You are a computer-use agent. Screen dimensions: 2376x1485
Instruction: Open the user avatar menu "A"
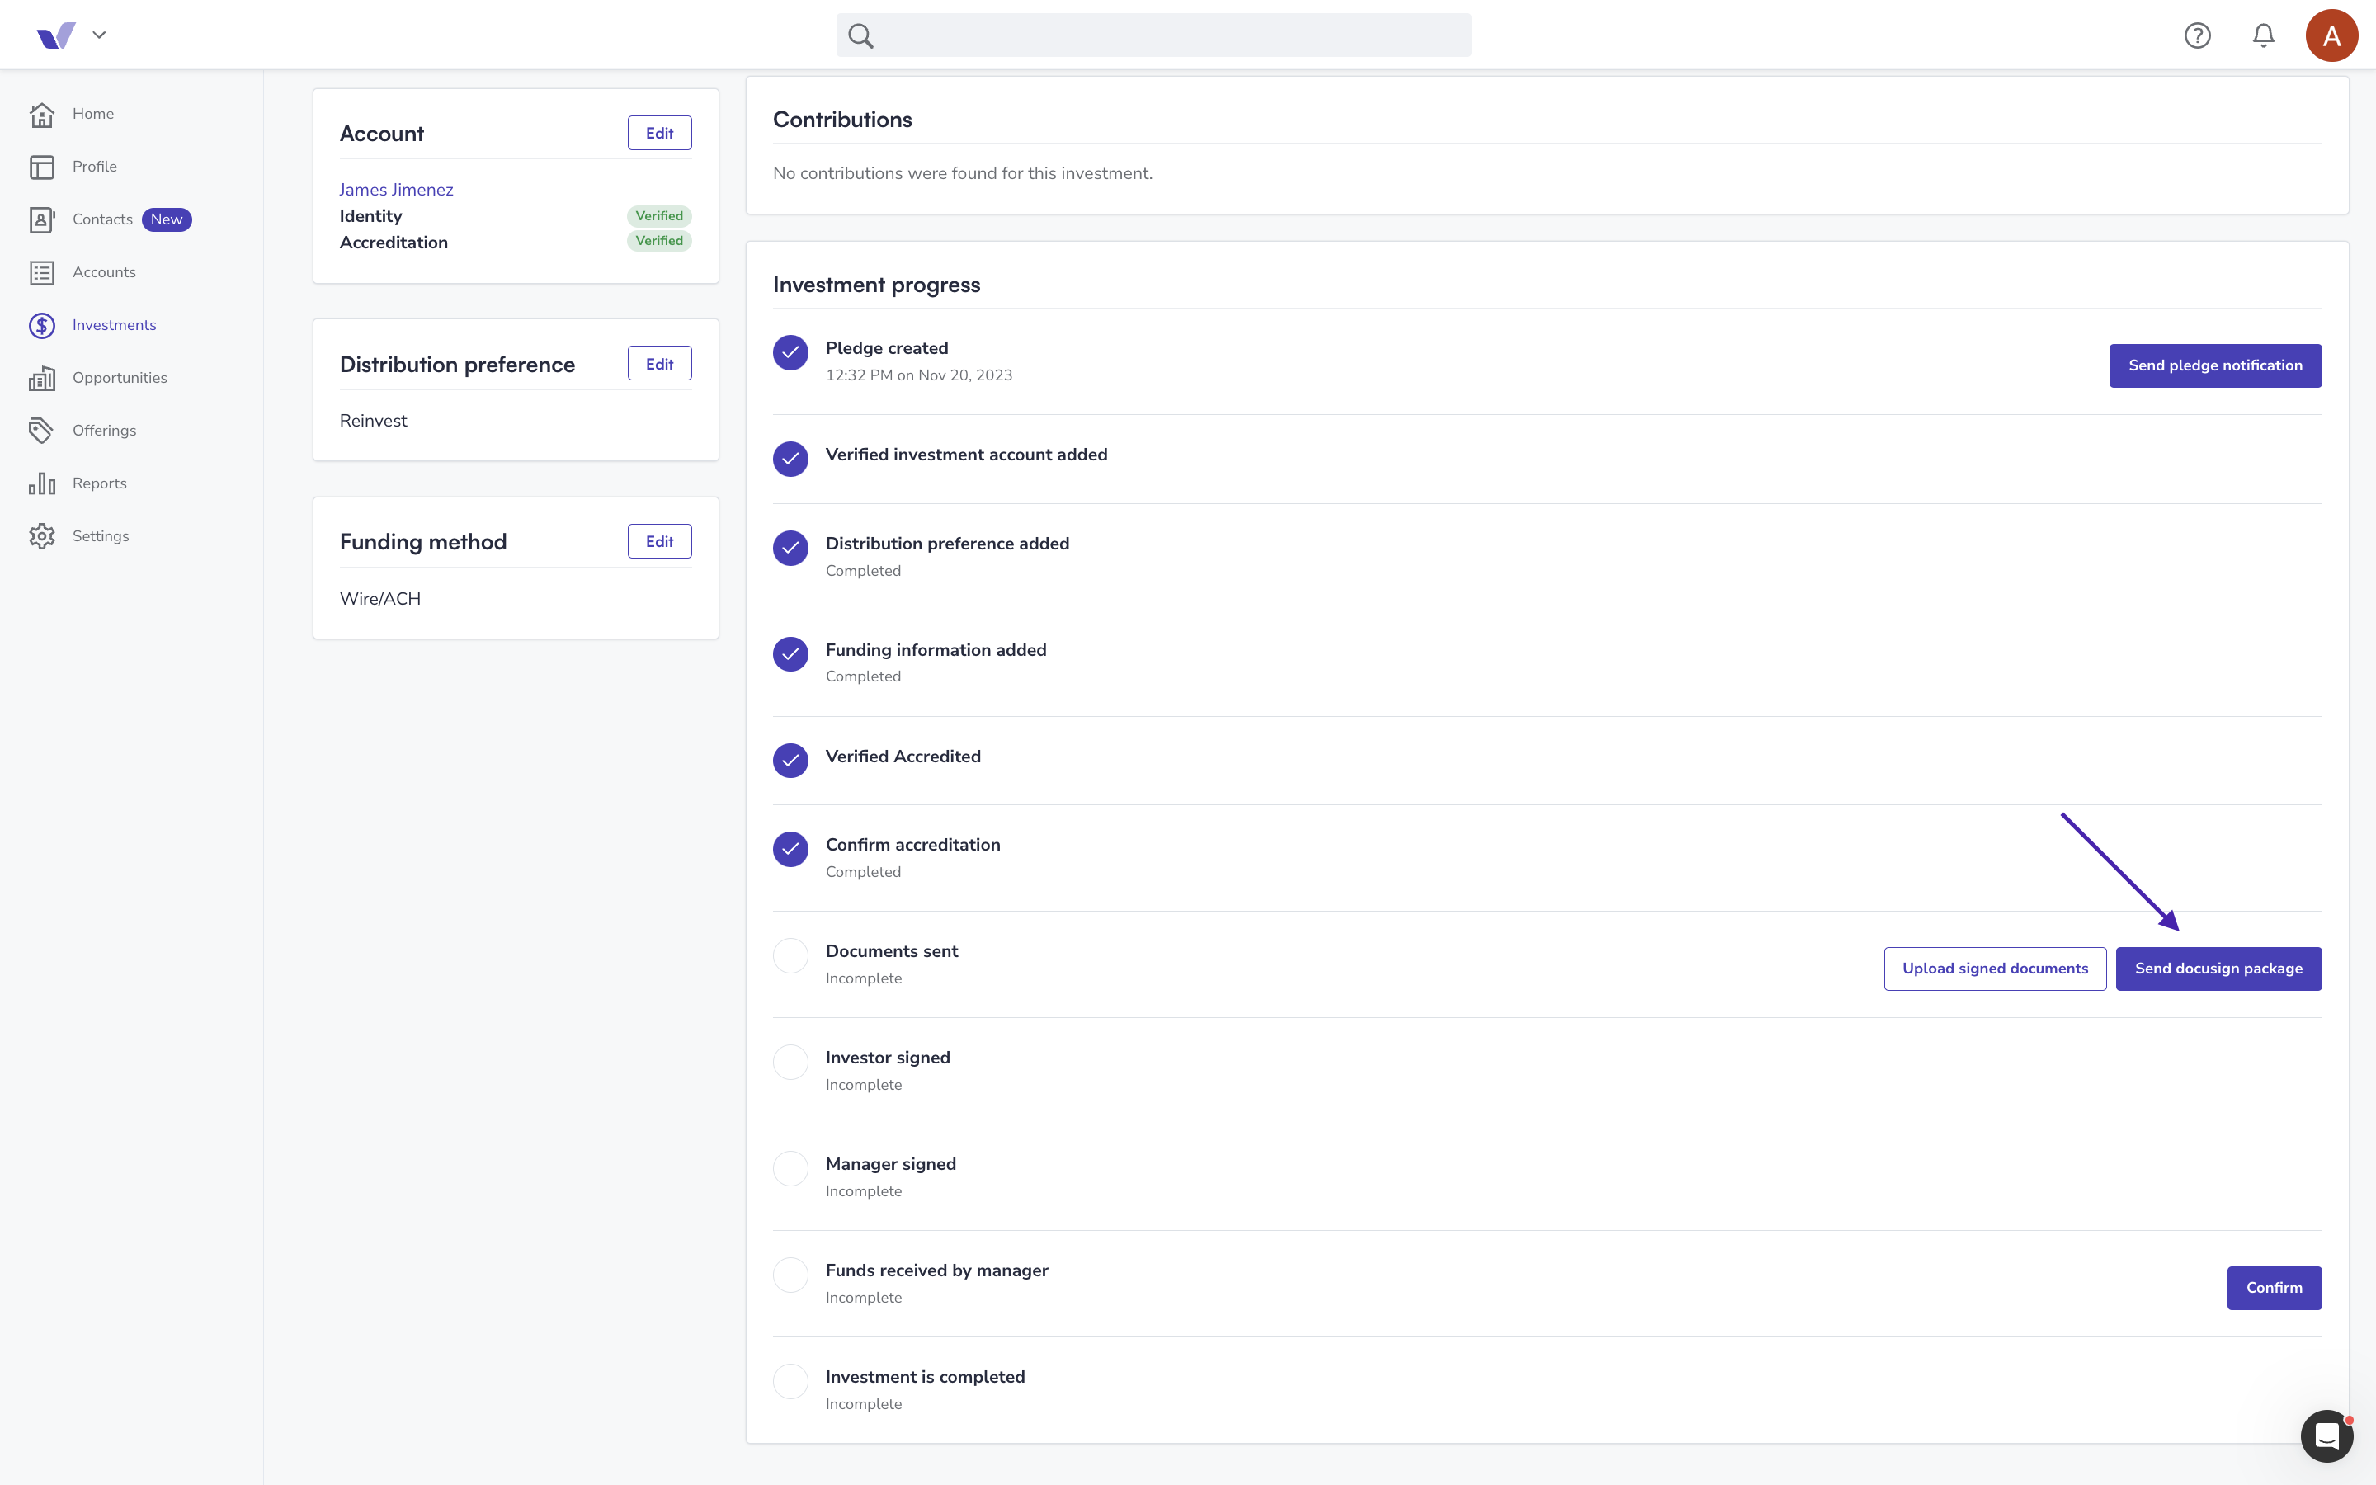pyautogui.click(x=2331, y=35)
